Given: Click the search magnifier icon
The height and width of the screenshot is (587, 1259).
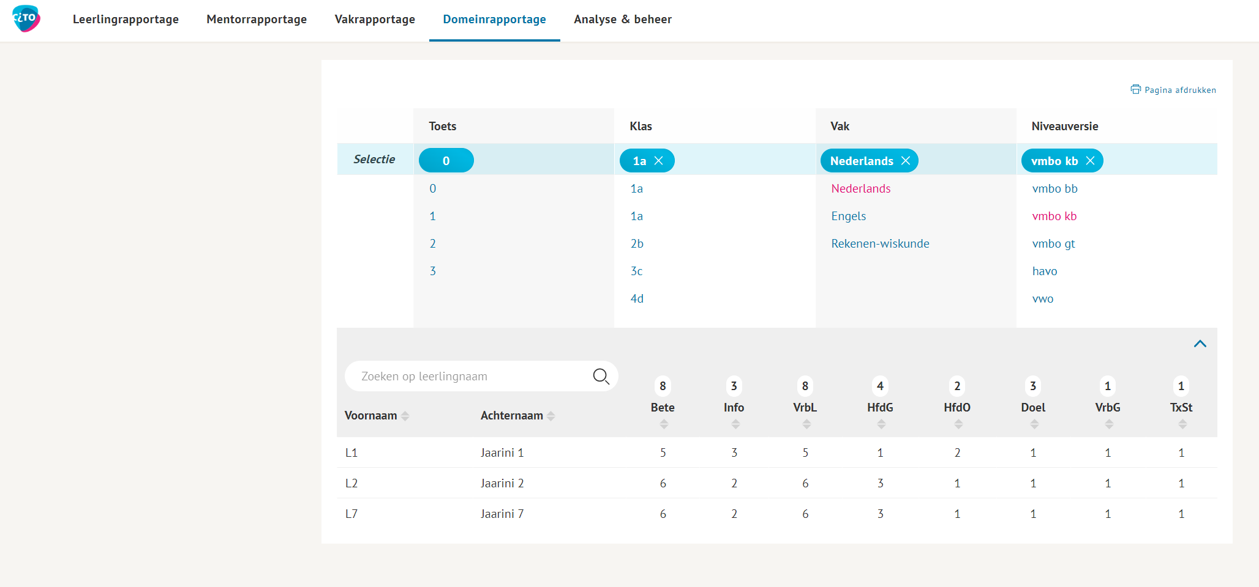Looking at the screenshot, I should tap(601, 376).
